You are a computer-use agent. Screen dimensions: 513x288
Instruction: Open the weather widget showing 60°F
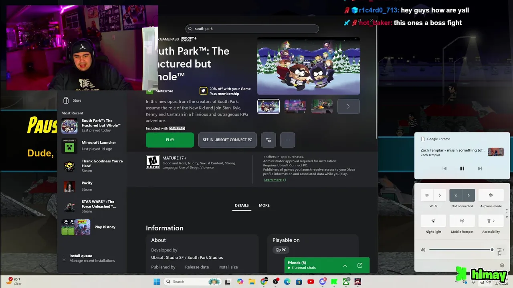tap(13, 281)
